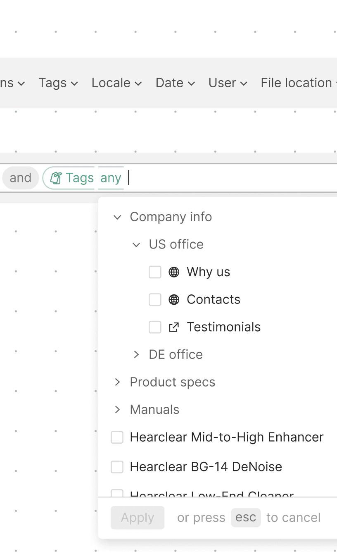Open the Date filter menu
Image resolution: width=337 pixels, height=559 pixels.
point(175,83)
